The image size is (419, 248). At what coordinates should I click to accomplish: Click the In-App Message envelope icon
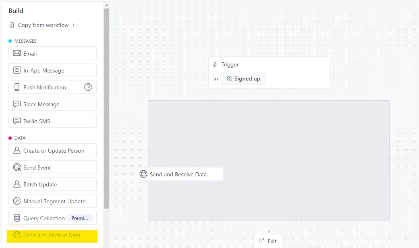(16, 70)
